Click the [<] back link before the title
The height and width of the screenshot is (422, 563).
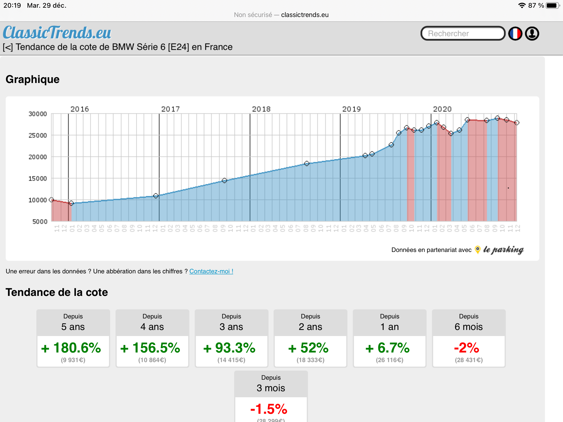point(8,47)
